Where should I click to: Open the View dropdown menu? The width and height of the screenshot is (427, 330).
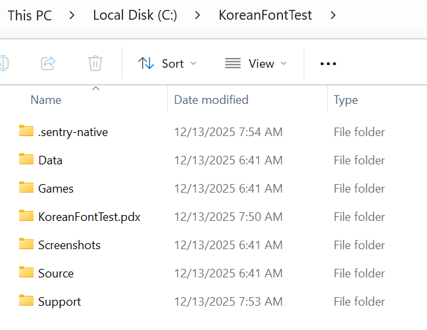[x=256, y=64]
